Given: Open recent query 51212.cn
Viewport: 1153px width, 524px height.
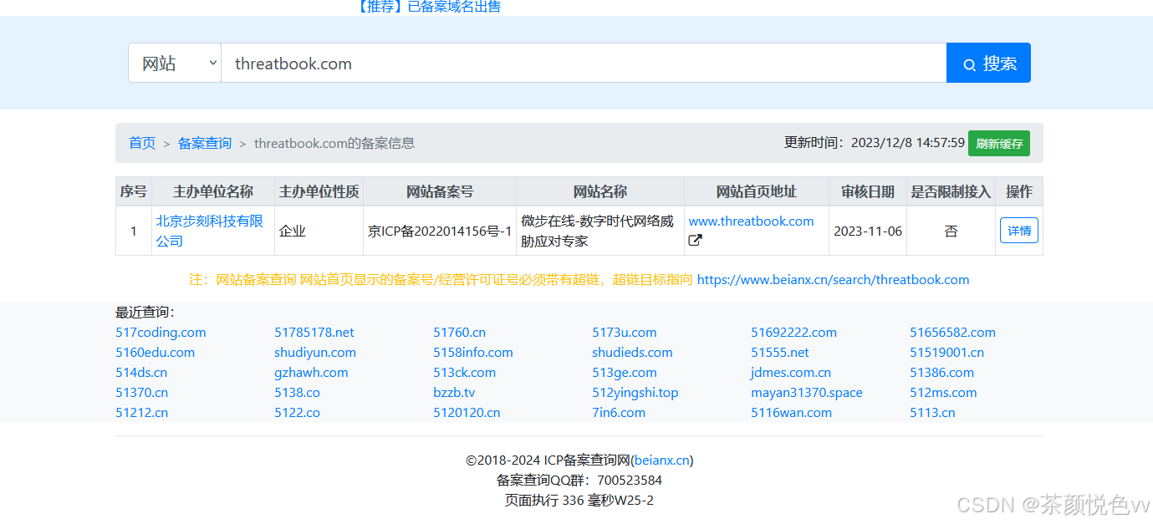Looking at the screenshot, I should point(141,413).
